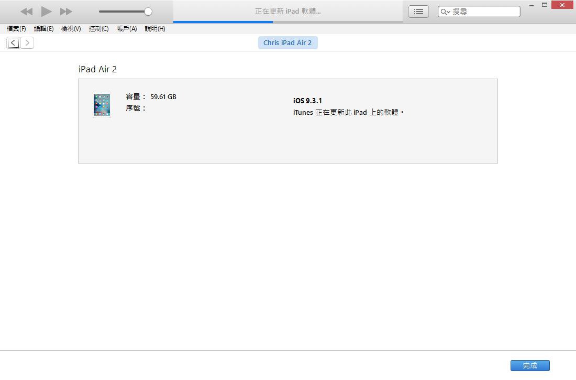Click the iPad device thumbnail image
The image size is (576, 380).
(102, 105)
